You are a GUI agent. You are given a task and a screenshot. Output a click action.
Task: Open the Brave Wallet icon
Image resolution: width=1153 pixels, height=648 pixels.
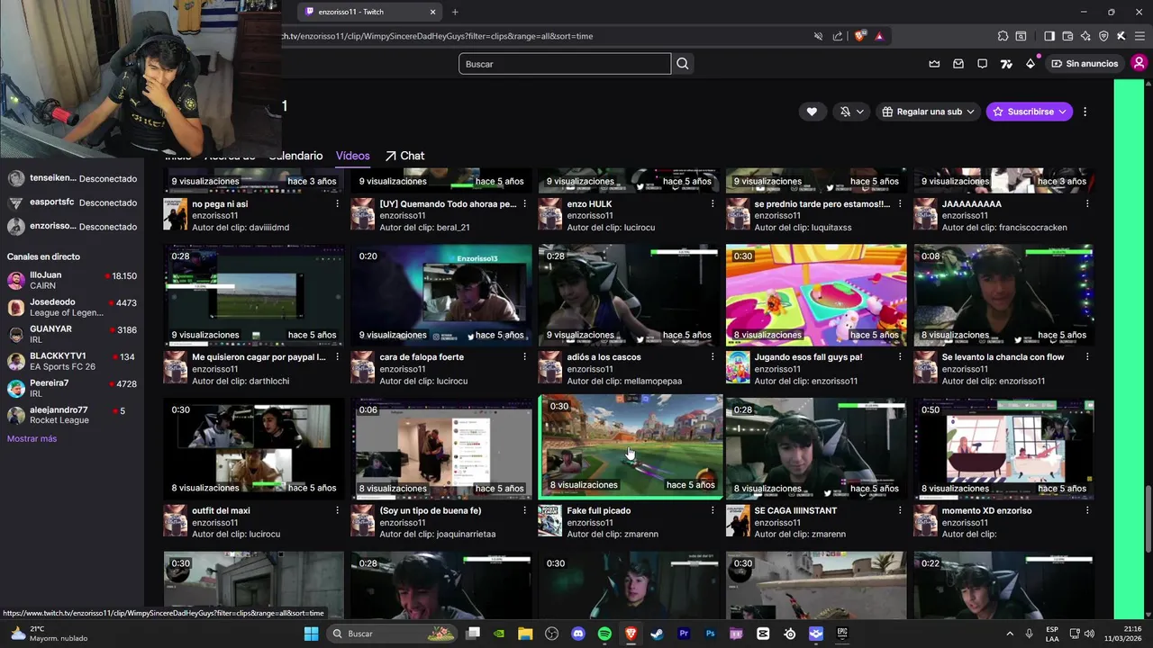pos(1067,36)
